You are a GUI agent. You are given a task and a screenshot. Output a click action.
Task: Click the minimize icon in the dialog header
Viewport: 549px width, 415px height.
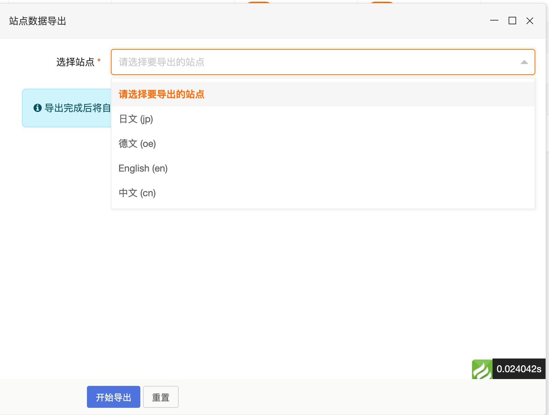(x=494, y=21)
